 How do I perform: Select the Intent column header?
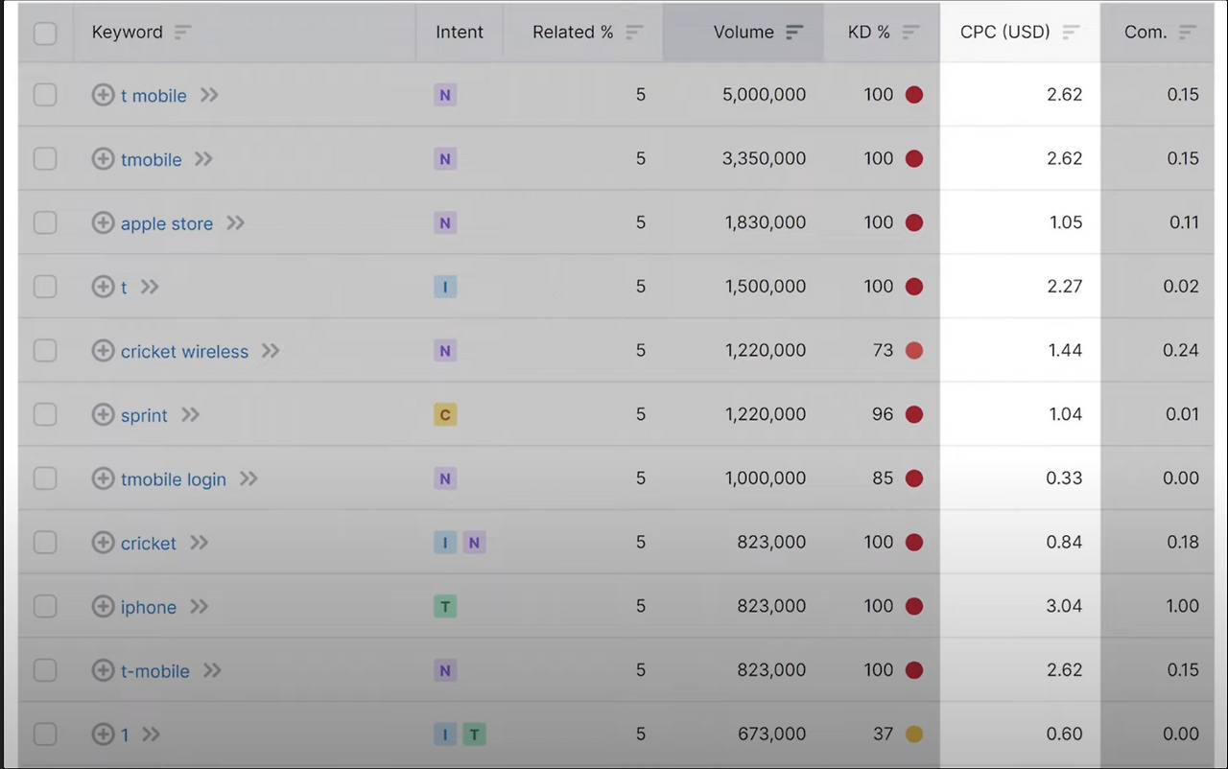pos(460,32)
